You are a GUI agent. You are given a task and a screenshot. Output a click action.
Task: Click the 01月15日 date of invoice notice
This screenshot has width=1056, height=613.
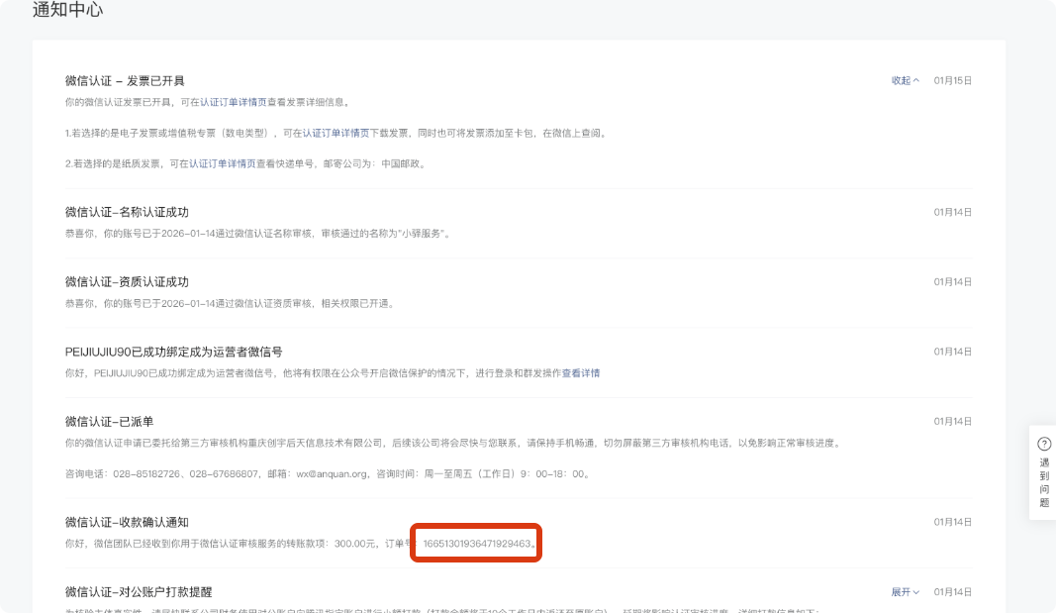[952, 81]
